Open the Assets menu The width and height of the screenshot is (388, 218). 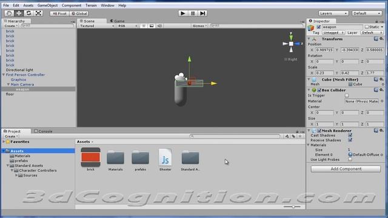coord(28,5)
